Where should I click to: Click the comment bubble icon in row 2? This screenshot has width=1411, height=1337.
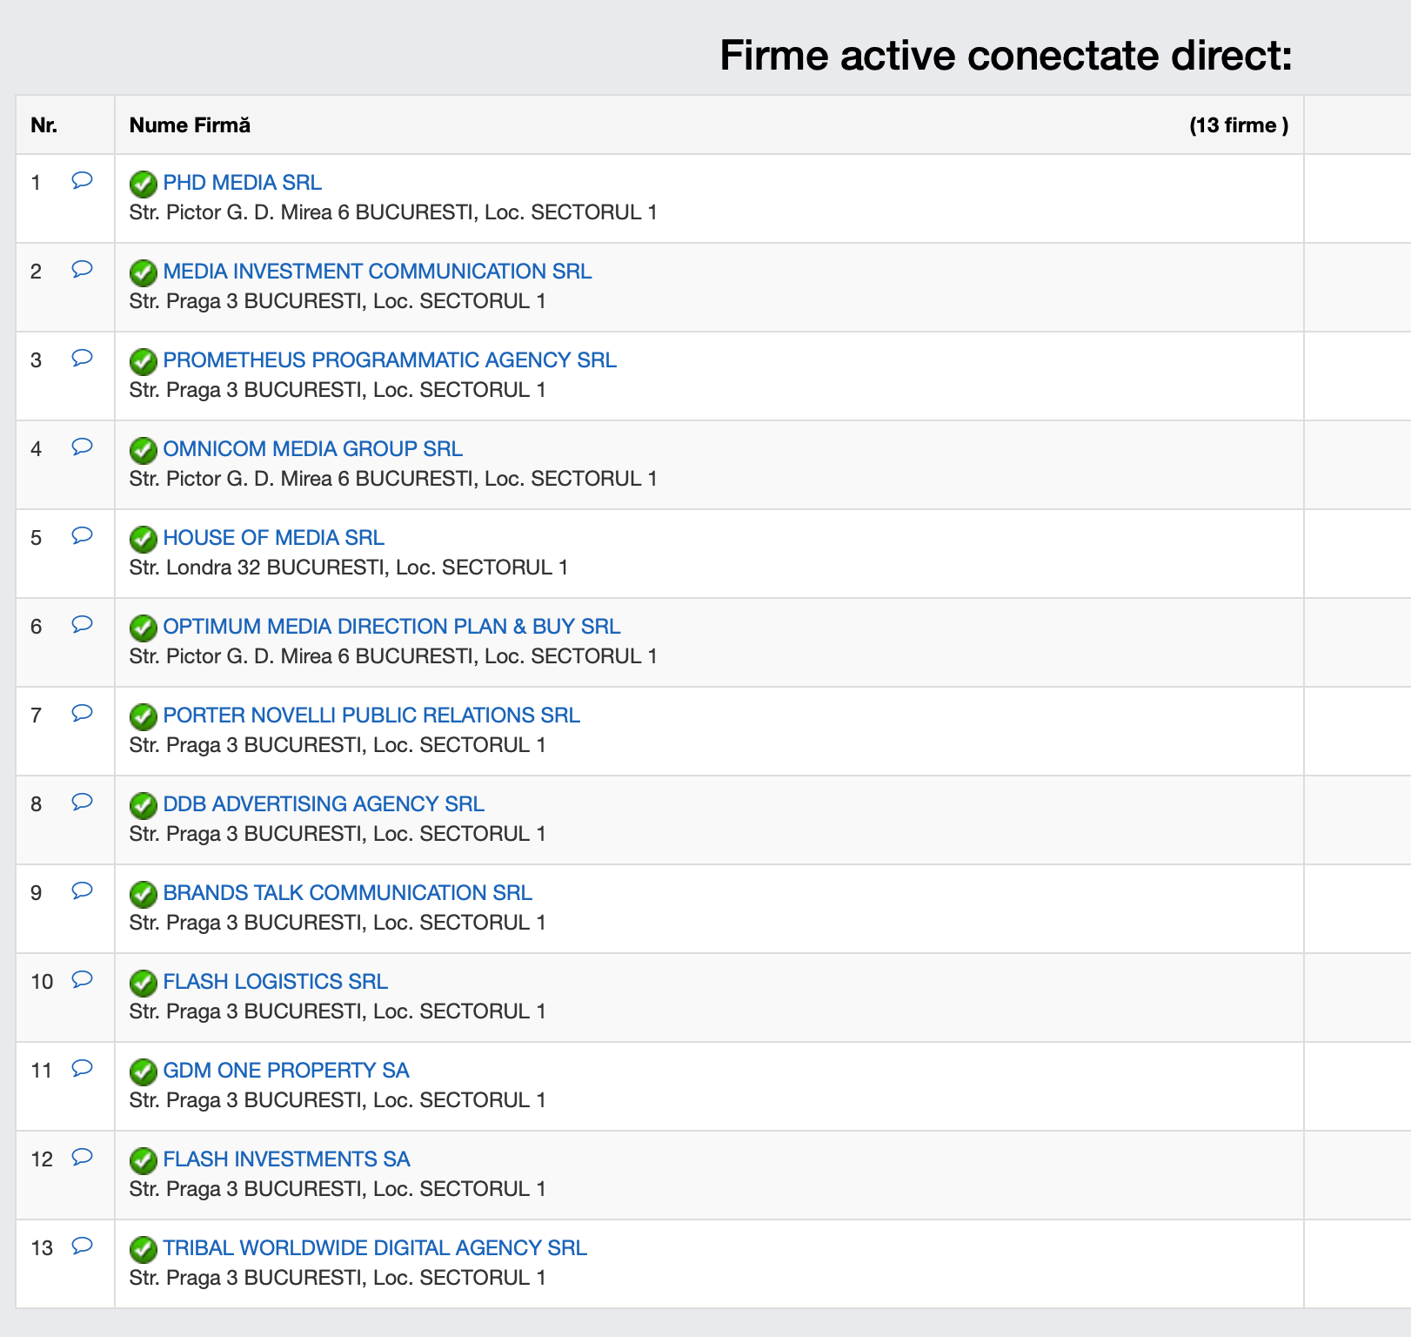coord(82,269)
